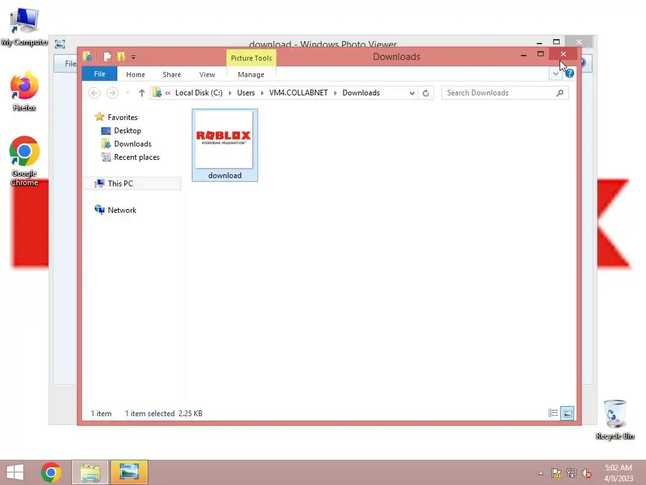The height and width of the screenshot is (485, 646).
Task: Click the search magnifier icon
Action: point(560,93)
